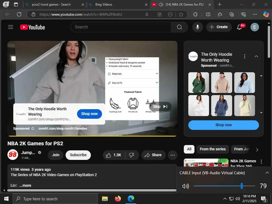The image size is (272, 204).
Task: Open the tab actions menu icon
Action: pyautogui.click(x=16, y=5)
